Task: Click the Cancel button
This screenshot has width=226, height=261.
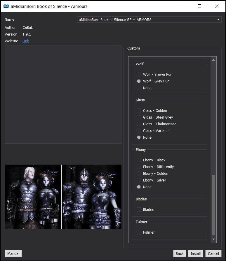Action: 213,253
